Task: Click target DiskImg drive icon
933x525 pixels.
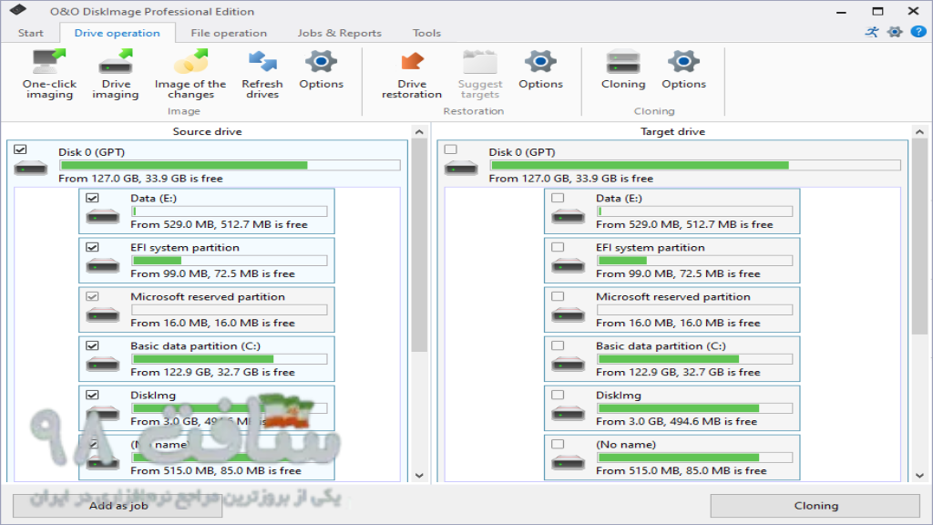Action: tap(568, 413)
